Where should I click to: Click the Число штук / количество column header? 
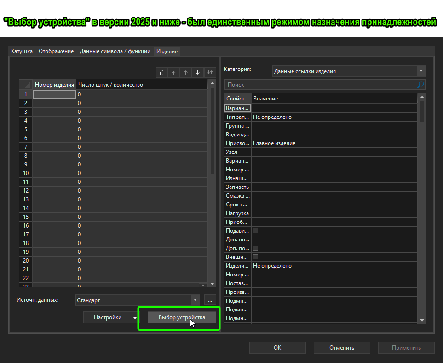(x=142, y=85)
